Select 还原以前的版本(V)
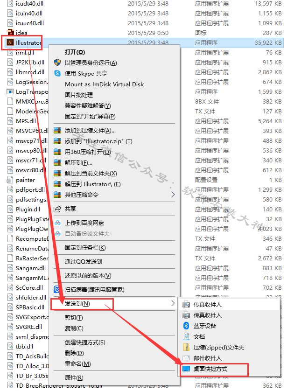 tap(88, 276)
